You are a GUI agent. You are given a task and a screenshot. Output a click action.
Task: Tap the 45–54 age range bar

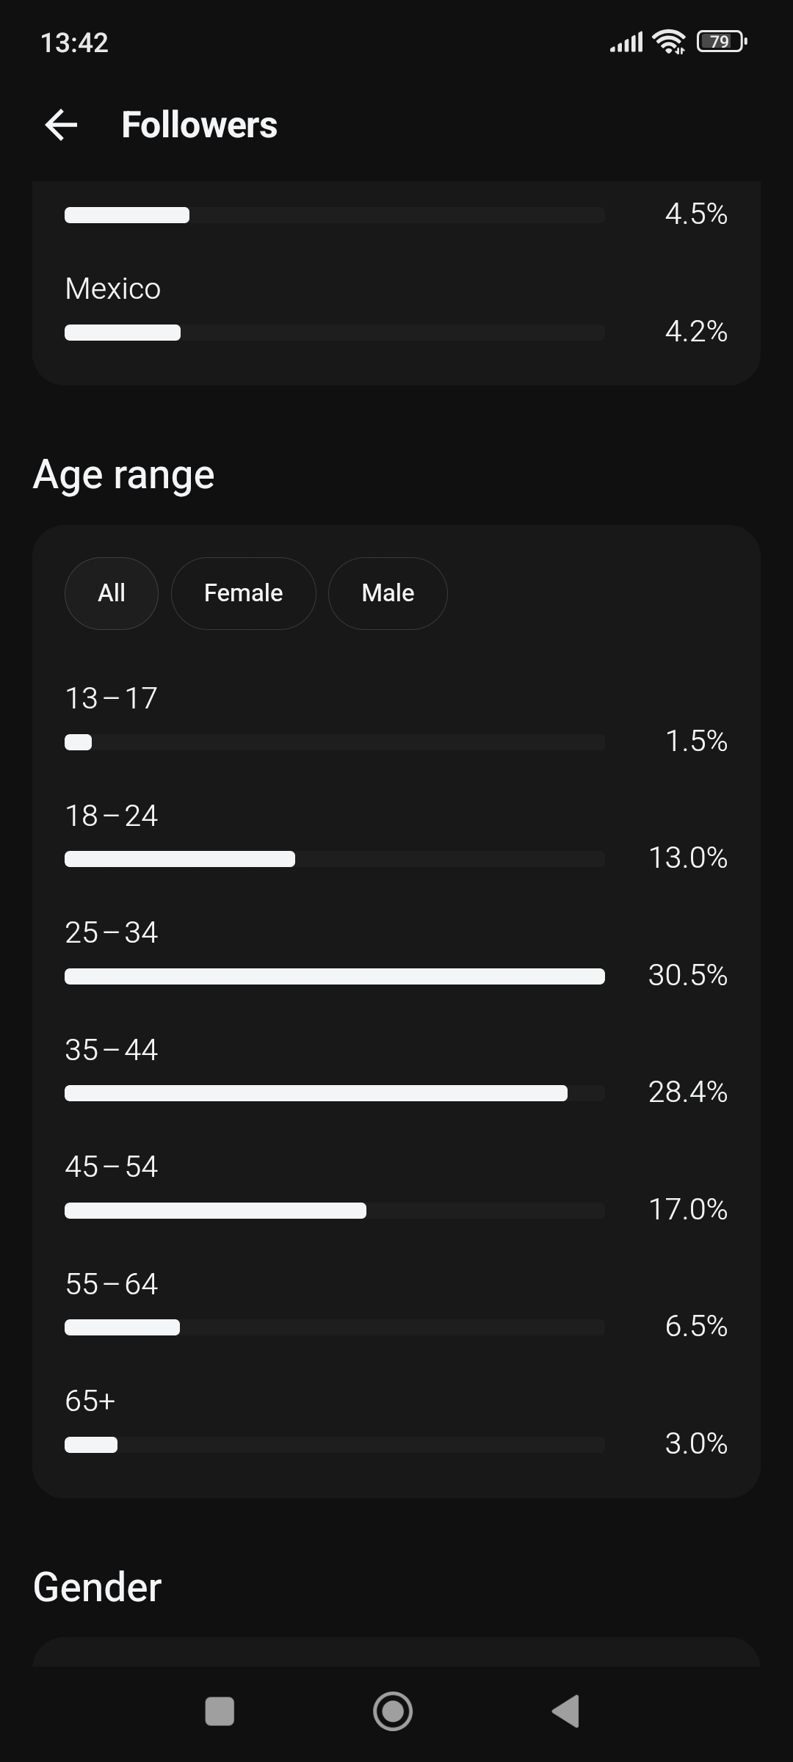(335, 1211)
